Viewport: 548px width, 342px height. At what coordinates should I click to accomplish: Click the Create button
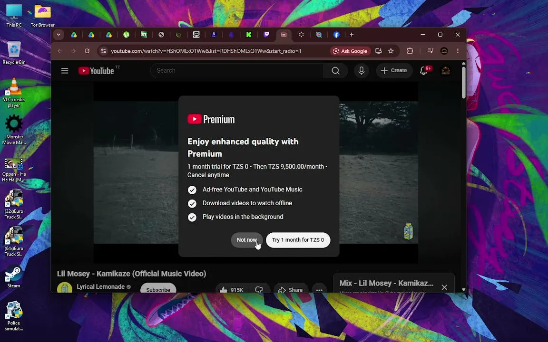(393, 71)
